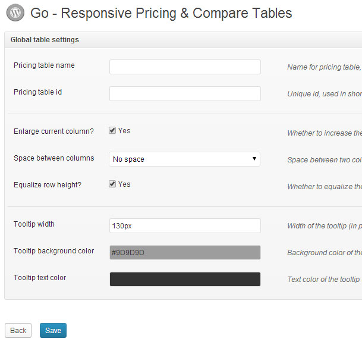Open the Space between columns dropdown
This screenshot has height=342, width=362.
click(184, 159)
